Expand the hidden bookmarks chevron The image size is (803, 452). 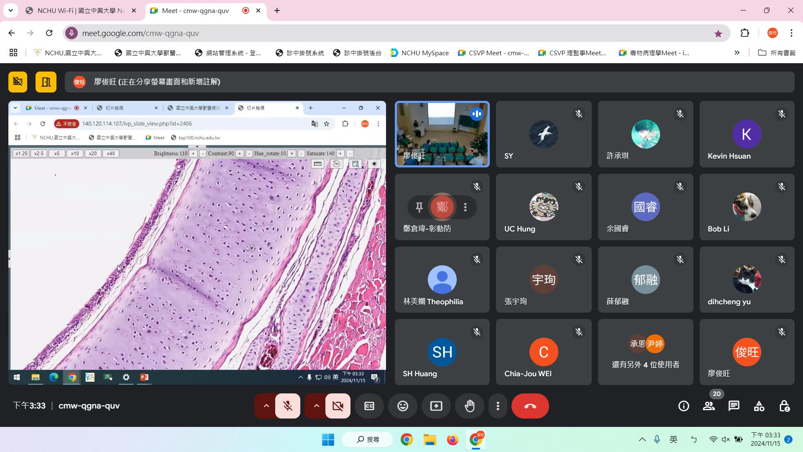[737, 53]
